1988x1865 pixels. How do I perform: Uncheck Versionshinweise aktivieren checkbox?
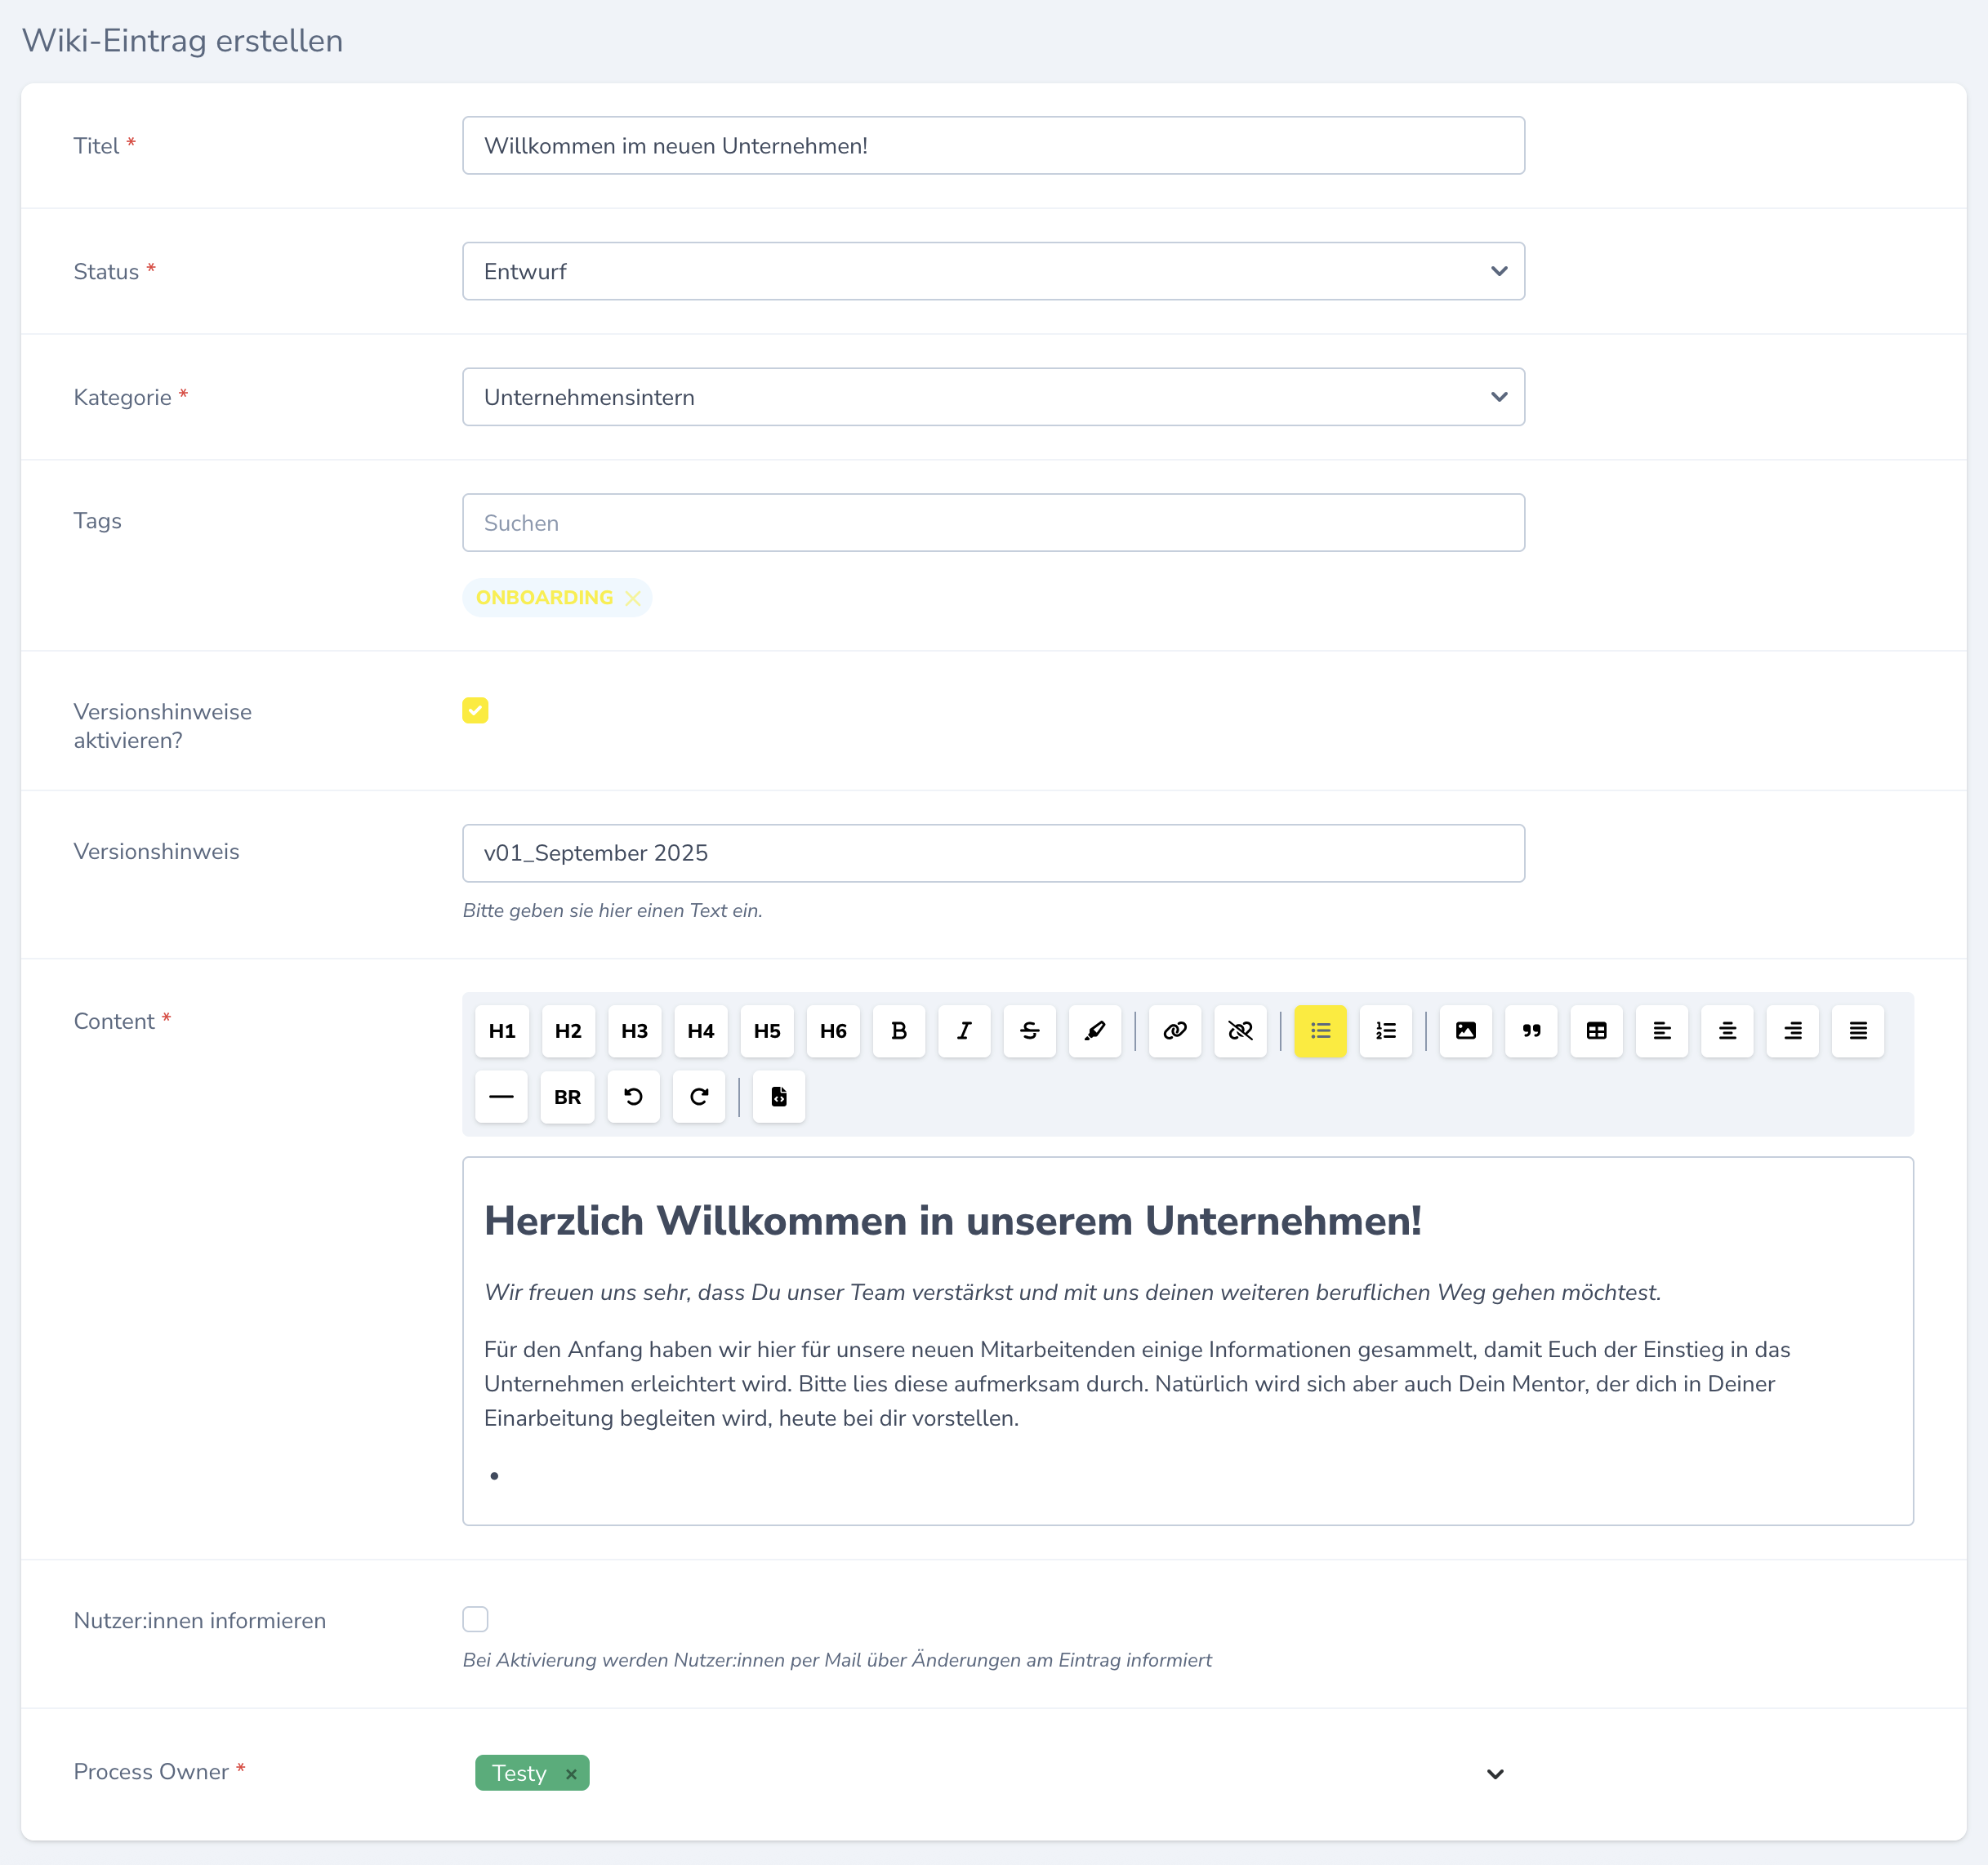click(x=475, y=710)
